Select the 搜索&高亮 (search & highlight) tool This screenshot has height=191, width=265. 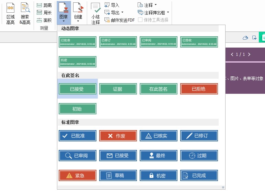25,14
